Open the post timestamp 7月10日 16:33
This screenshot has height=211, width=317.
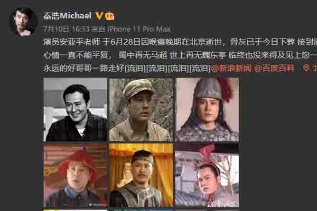click(x=66, y=30)
